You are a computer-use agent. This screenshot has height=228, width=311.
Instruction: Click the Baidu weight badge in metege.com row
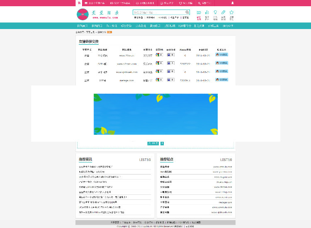(170, 80)
